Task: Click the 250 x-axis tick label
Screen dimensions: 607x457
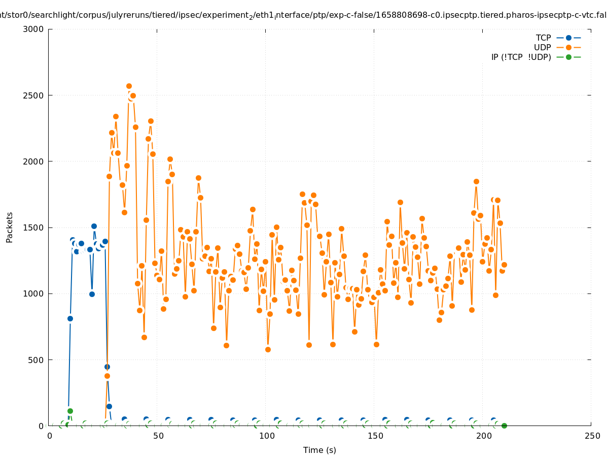Action: click(x=592, y=436)
